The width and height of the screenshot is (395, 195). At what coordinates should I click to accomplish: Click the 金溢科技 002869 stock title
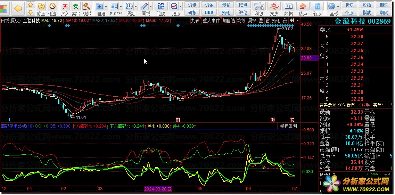point(362,22)
